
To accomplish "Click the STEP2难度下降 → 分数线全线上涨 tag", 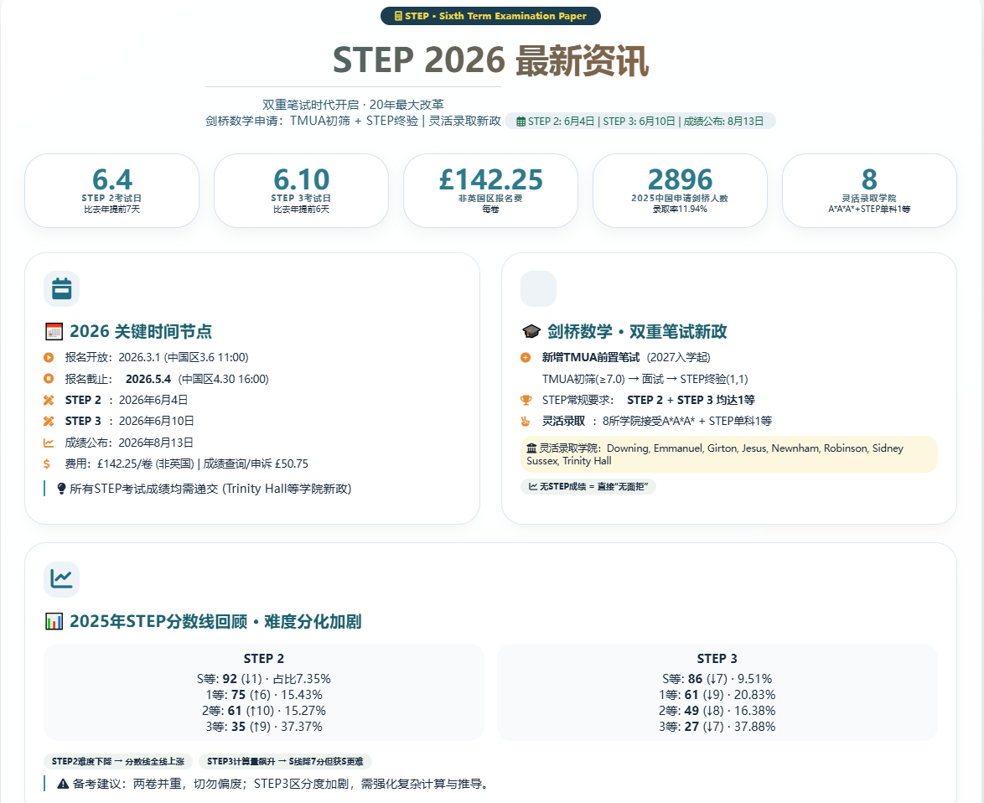I will [x=118, y=761].
